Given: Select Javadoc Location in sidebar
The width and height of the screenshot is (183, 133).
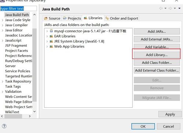Looking at the screenshot, I should pyautogui.click(x=19, y=35).
